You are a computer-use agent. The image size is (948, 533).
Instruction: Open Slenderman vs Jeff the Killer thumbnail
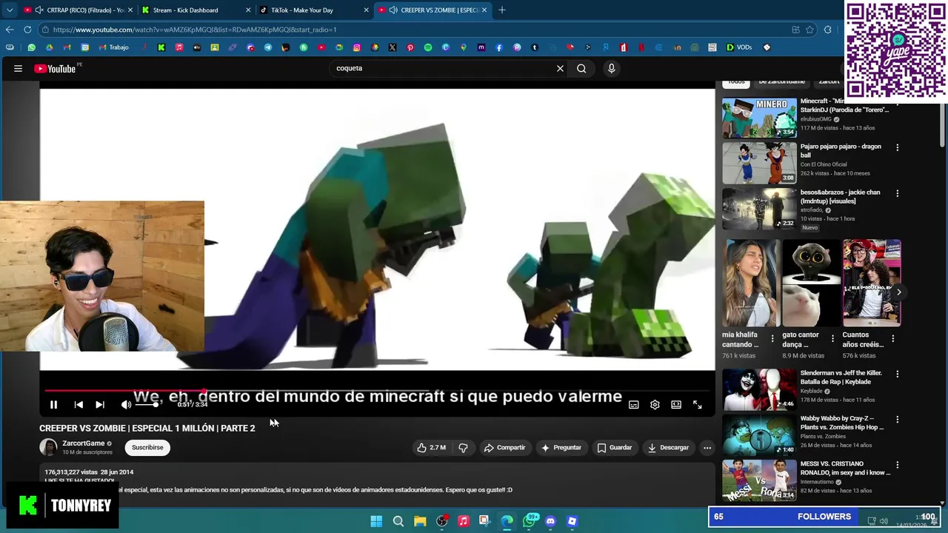click(x=759, y=389)
